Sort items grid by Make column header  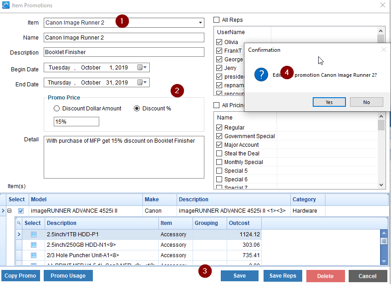(160, 199)
